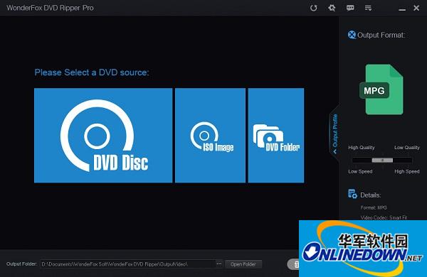Click the 'Please Select a DVD source' heading
This screenshot has height=277, width=427.
click(x=92, y=72)
